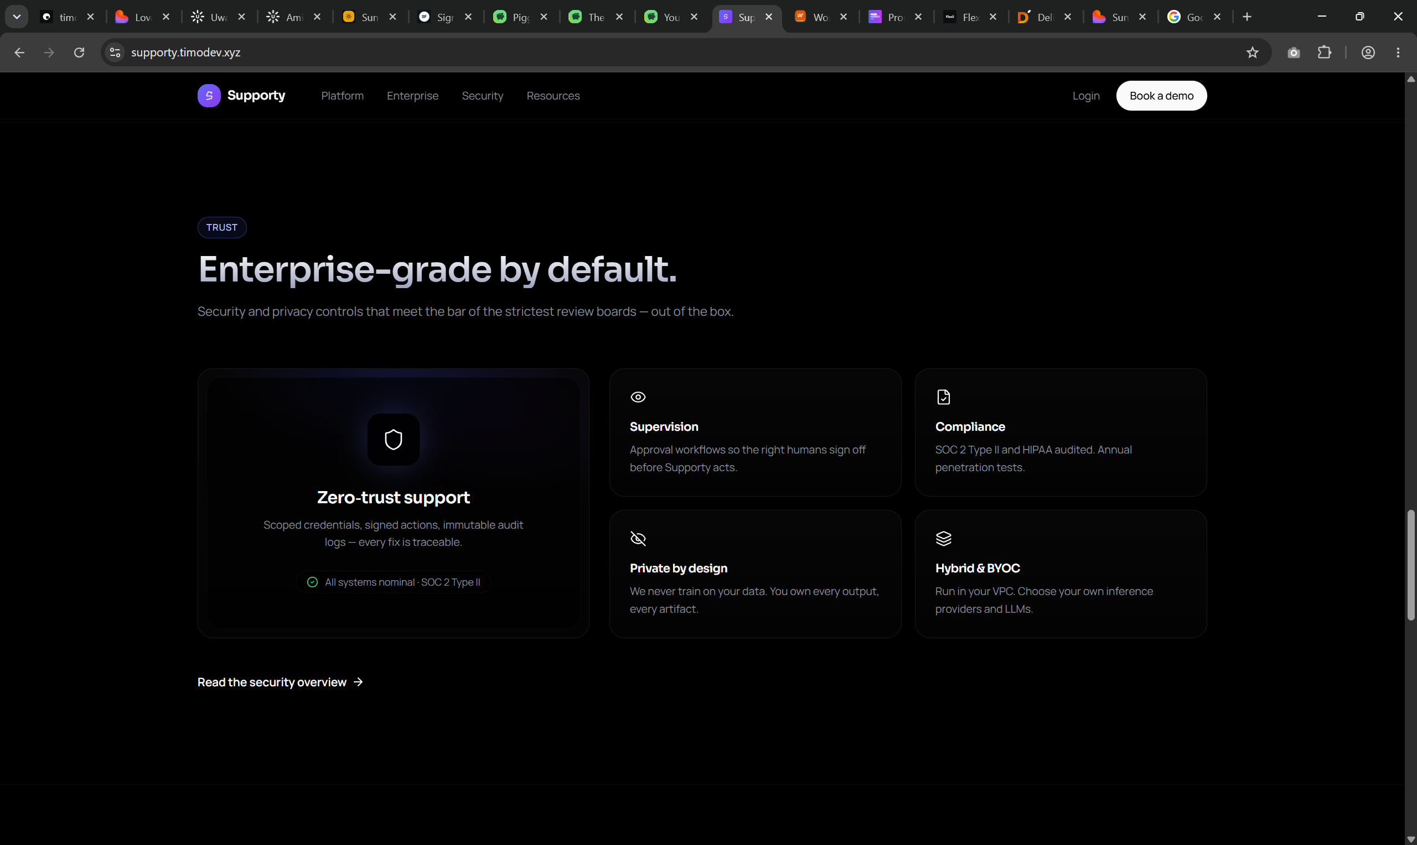Reload the current page
Image resolution: width=1417 pixels, height=845 pixels.
point(79,53)
